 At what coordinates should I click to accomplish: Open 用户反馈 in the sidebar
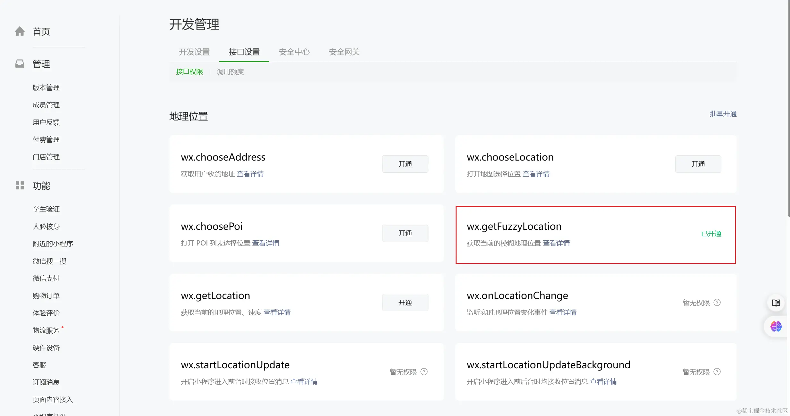(46, 122)
